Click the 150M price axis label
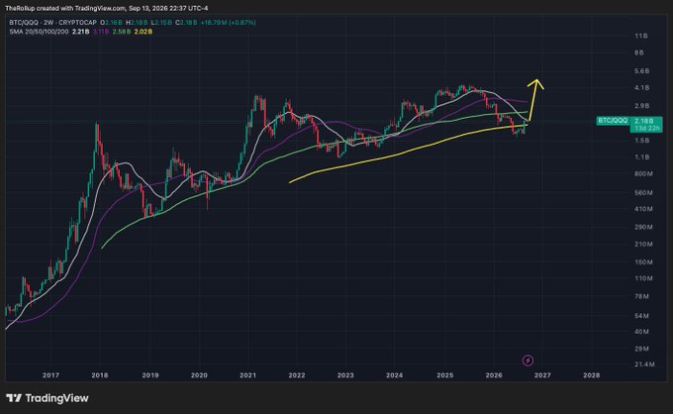 (643, 262)
